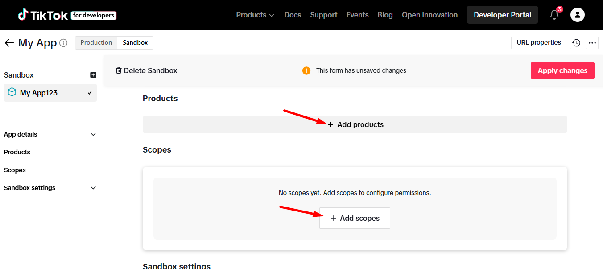Expand the App details section

click(x=50, y=134)
